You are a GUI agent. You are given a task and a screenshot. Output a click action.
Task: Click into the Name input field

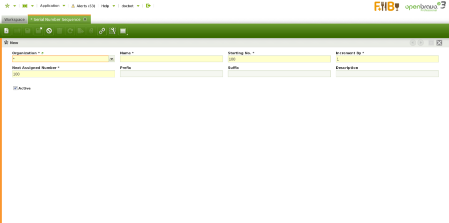(x=171, y=59)
